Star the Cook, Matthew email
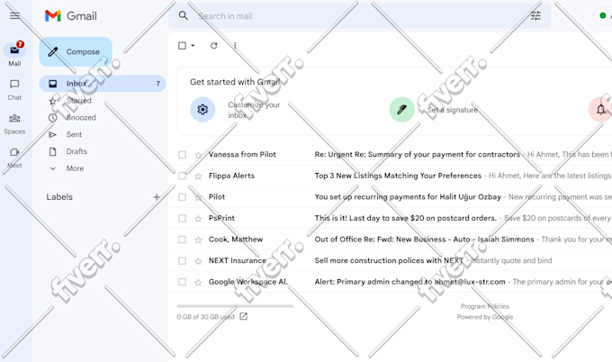 (x=198, y=240)
